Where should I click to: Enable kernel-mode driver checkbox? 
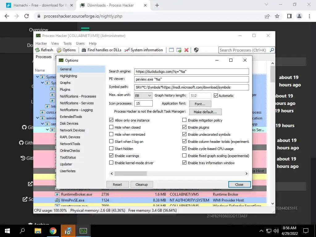point(111,163)
